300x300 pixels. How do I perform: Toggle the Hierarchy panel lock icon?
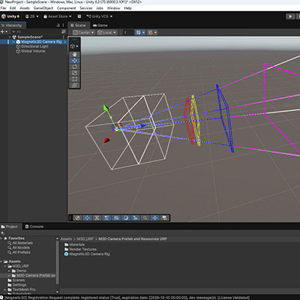pos(58,25)
